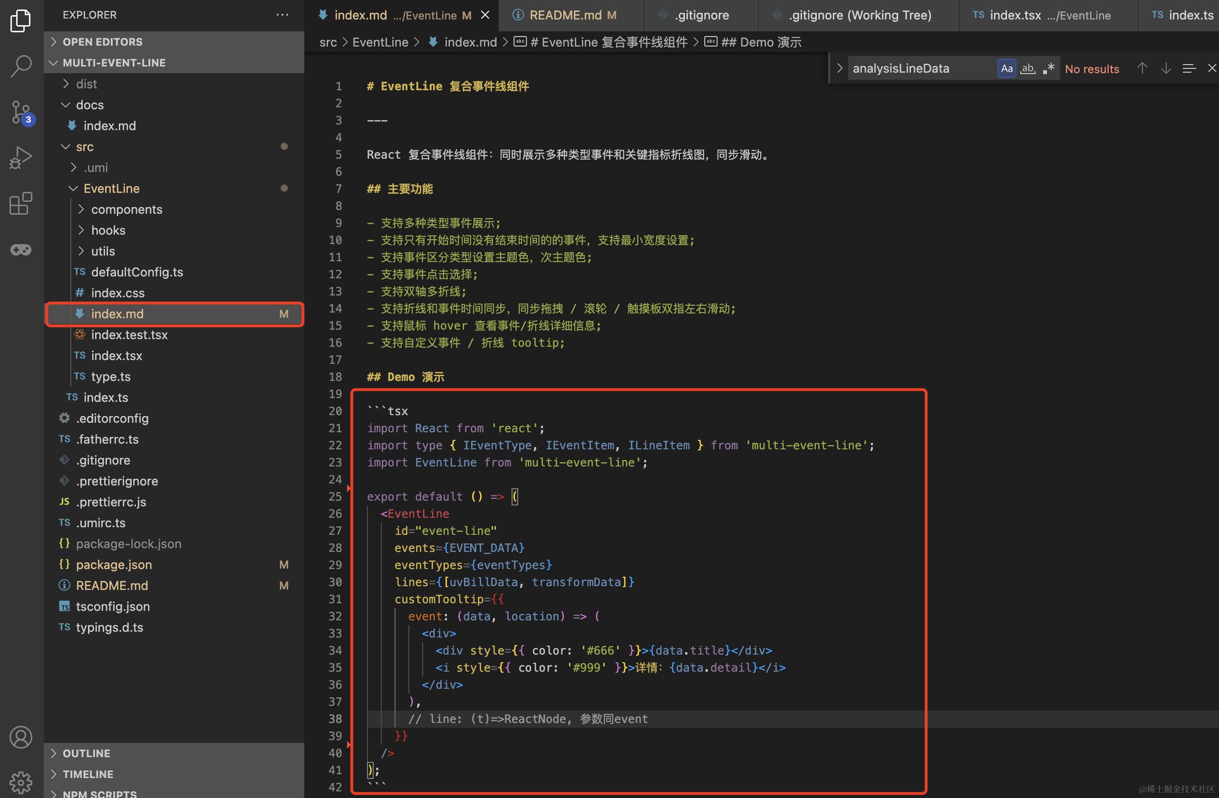
Task: Open .umirc.ts file
Action: click(x=174, y=522)
